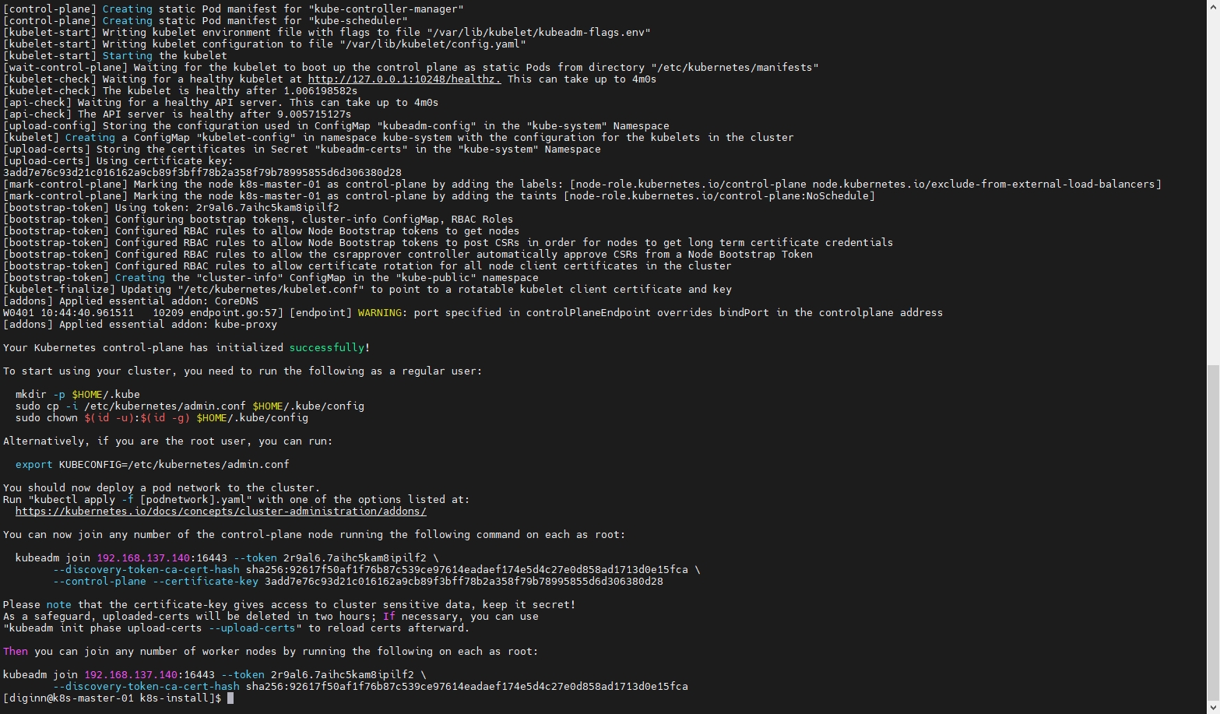
Task: Click the scrollbar up arrow
Action: tap(1214, 5)
